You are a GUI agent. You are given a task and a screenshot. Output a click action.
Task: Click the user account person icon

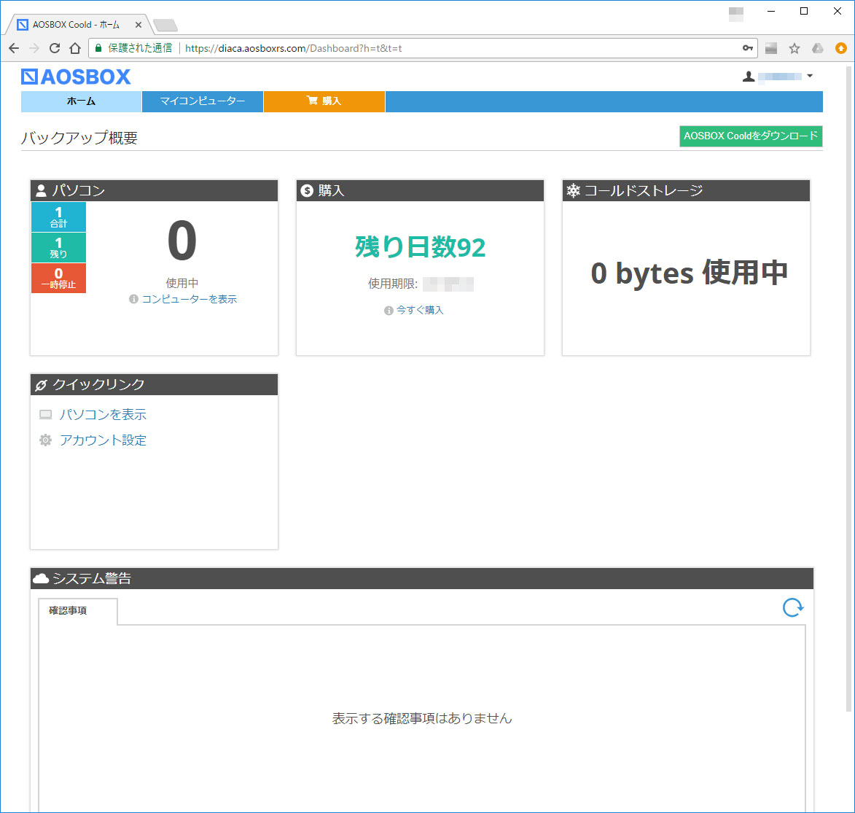749,77
